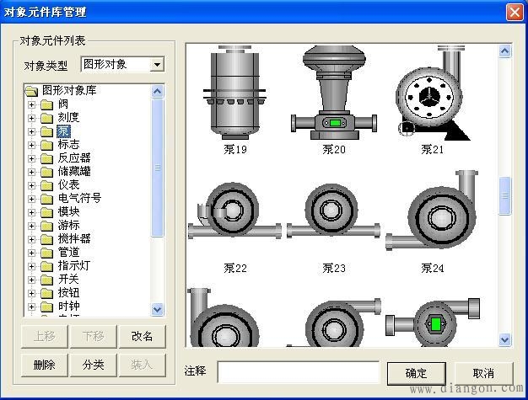
Task: Click the 注释 comment text field
Action: [298, 372]
